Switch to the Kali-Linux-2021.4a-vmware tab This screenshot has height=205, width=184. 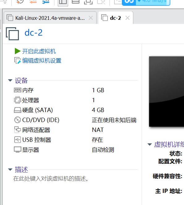[x=50, y=18]
